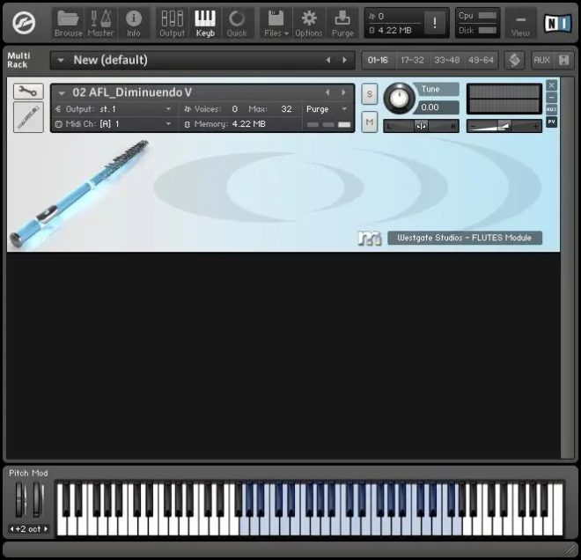Image resolution: width=581 pixels, height=560 pixels.
Task: Load the previous multi with left arrow
Action: [328, 60]
